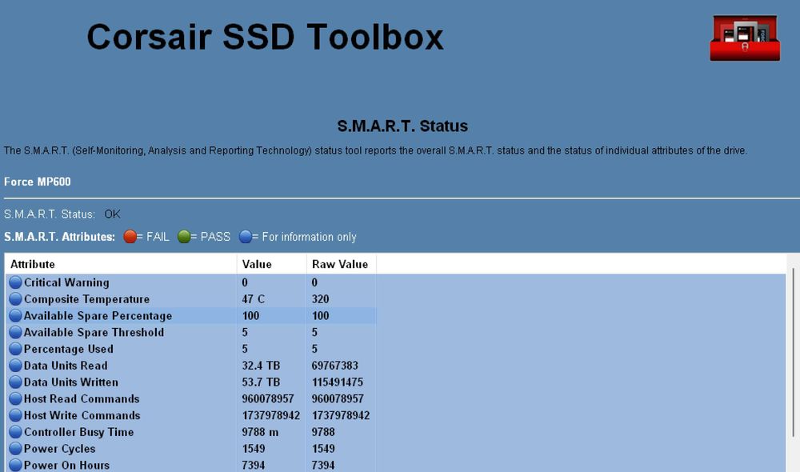Screen dimensions: 800x472
Task: Click the 32.4 TB value cell
Action: 261,366
